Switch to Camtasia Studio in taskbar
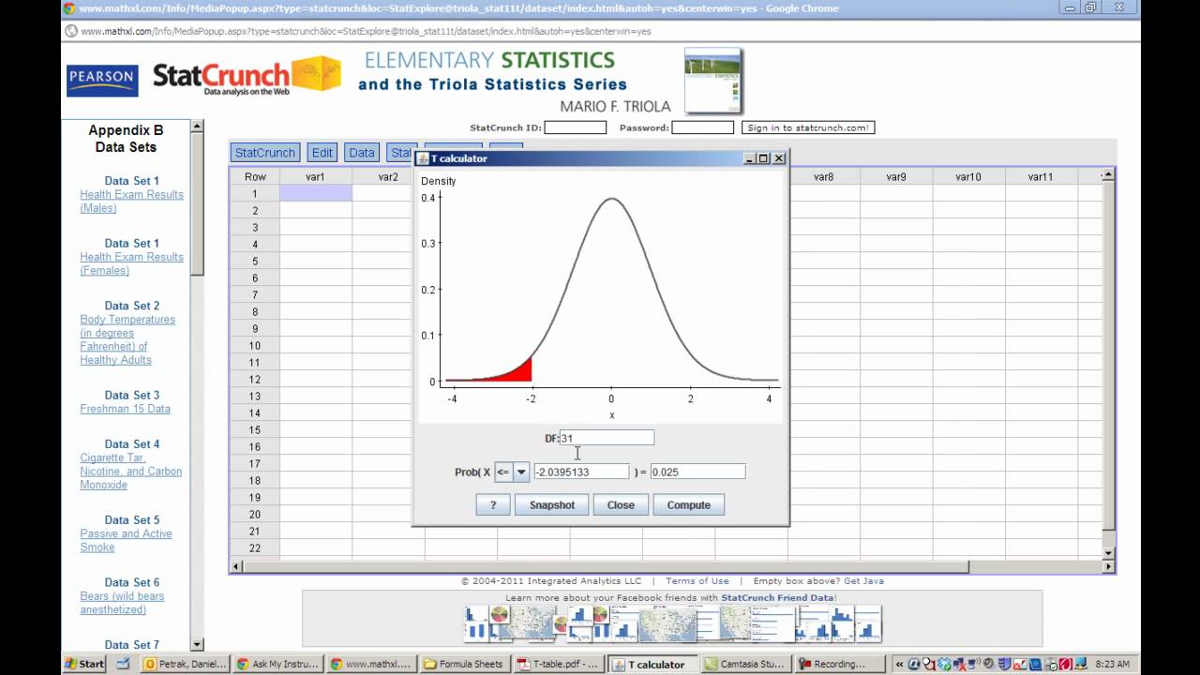Screen dimensions: 1200x675 tap(744, 664)
